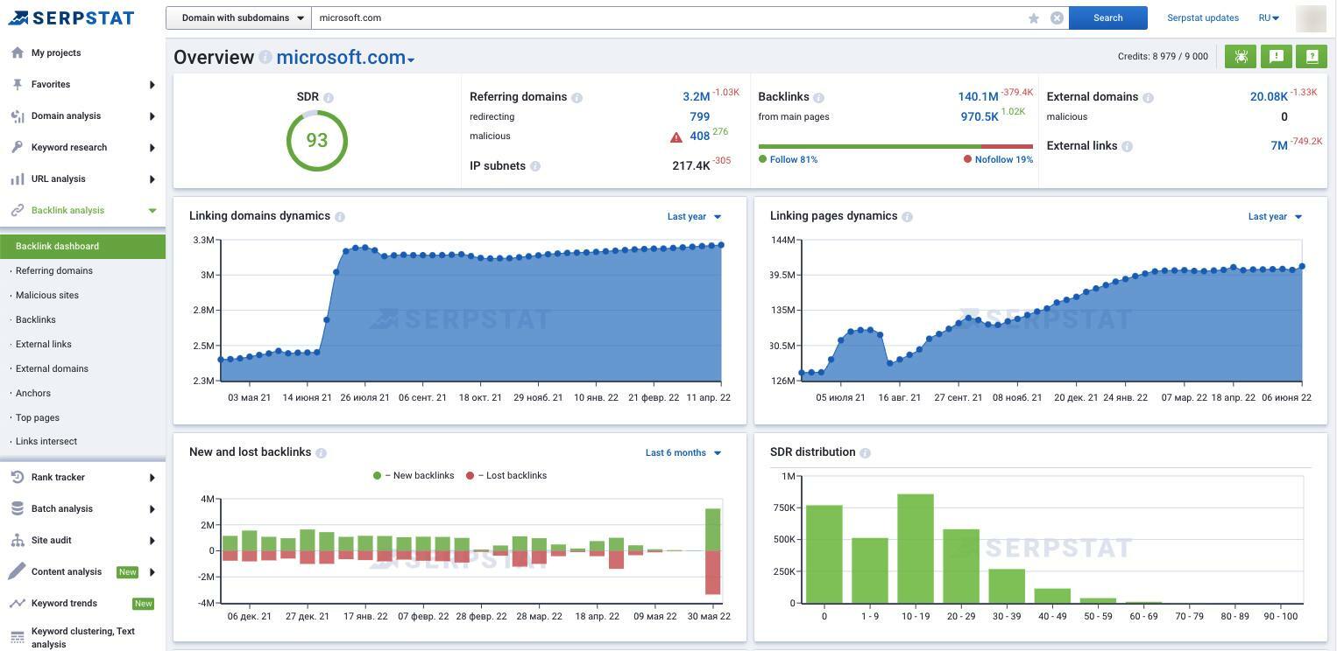The image size is (1337, 651).
Task: Toggle the Follow 81% legend indicator
Action: [789, 160]
